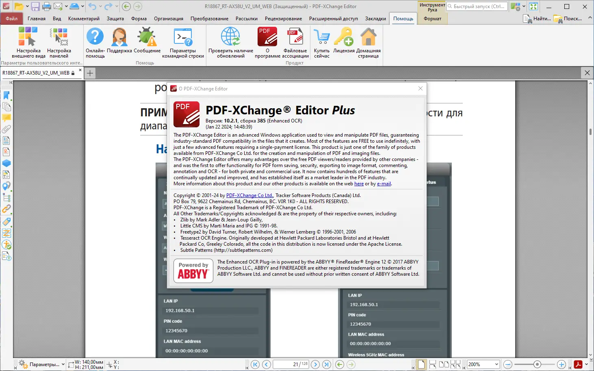Click the Quick Launch search field
This screenshot has width=594, height=371.
(x=477, y=6)
